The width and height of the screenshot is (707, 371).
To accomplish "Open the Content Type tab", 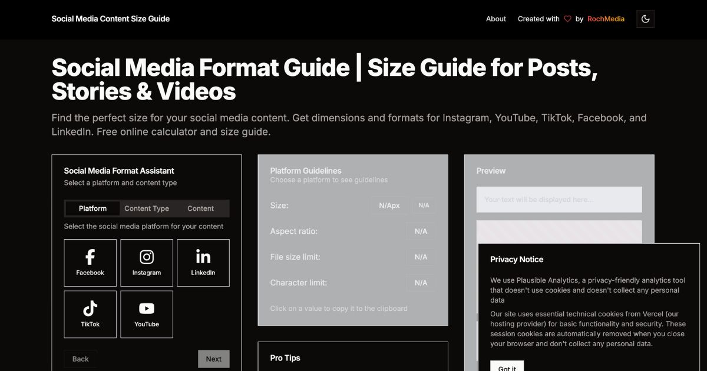I will (x=147, y=208).
